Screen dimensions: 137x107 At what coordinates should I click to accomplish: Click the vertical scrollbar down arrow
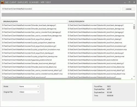click(x=134, y=77)
